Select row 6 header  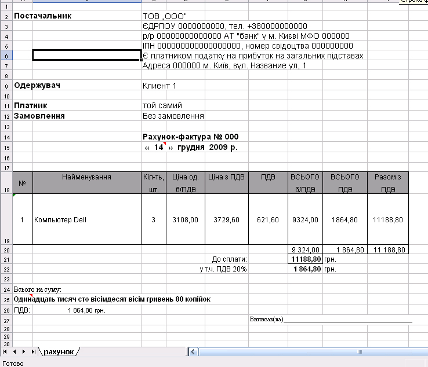click(6, 56)
